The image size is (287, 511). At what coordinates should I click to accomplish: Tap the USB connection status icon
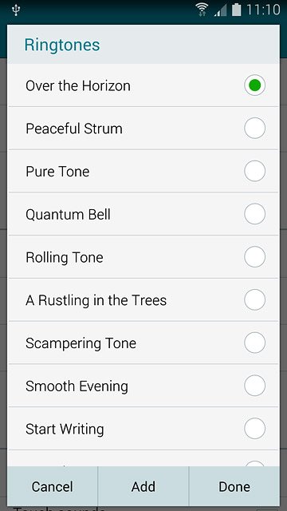click(x=16, y=10)
